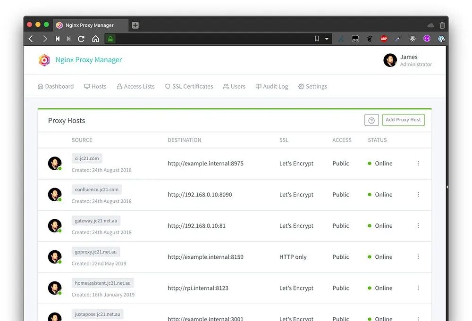This screenshot has width=472, height=321.
Task: Go to browser home icon
Action: [x=95, y=39]
